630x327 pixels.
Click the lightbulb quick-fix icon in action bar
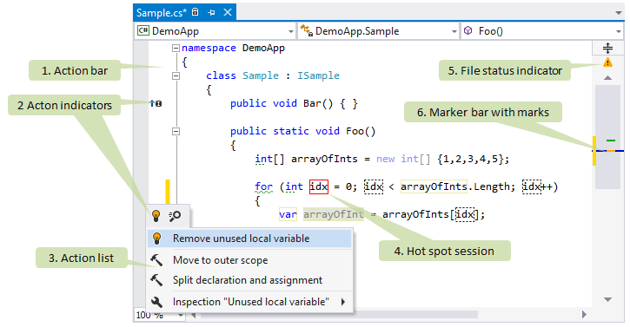tap(156, 216)
